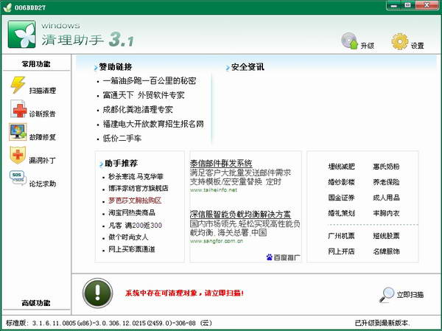
Task: Open the 成人用品 link
Action: pos(386,198)
